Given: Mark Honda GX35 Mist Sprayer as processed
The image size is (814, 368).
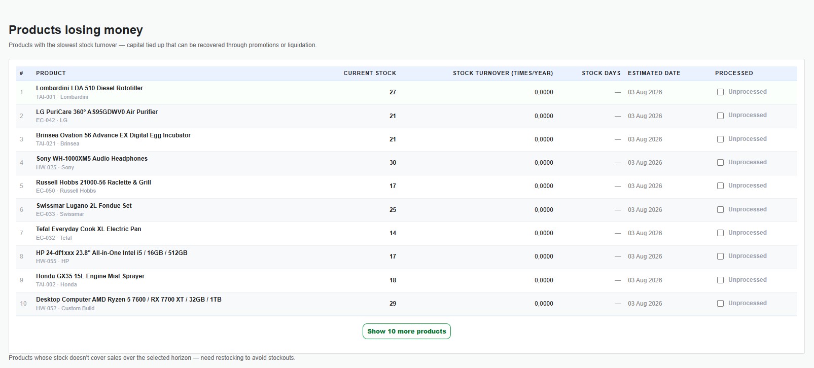Looking at the screenshot, I should pos(720,280).
